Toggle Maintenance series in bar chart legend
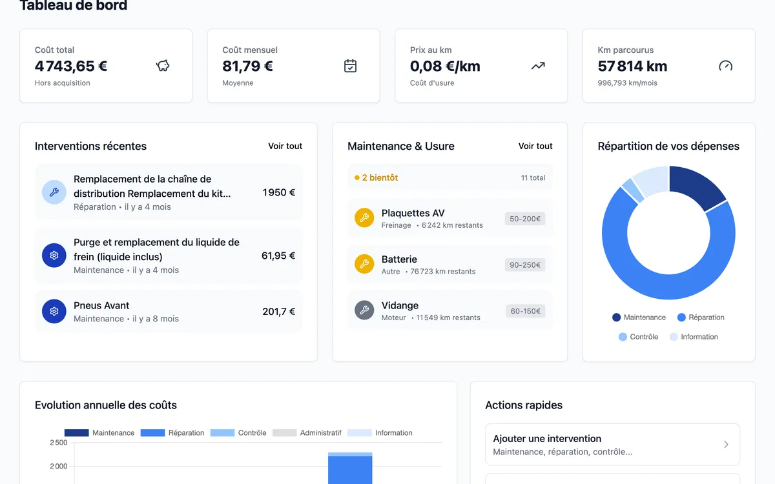 tap(100, 433)
